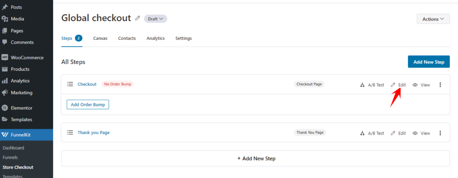The width and height of the screenshot is (458, 178).
Task: Click the + Add New Step bar
Action: (255, 158)
